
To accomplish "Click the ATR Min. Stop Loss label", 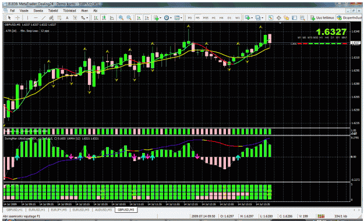I will (27, 31).
